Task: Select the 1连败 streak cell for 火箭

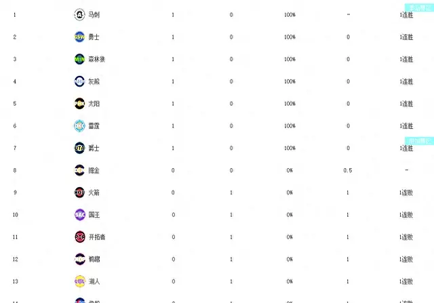Action: point(406,193)
